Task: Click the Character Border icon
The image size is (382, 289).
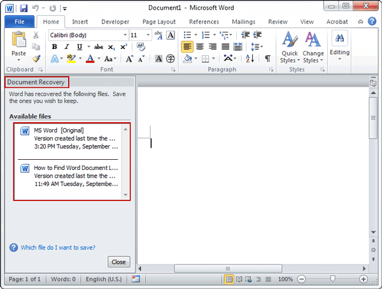Action: [171, 35]
